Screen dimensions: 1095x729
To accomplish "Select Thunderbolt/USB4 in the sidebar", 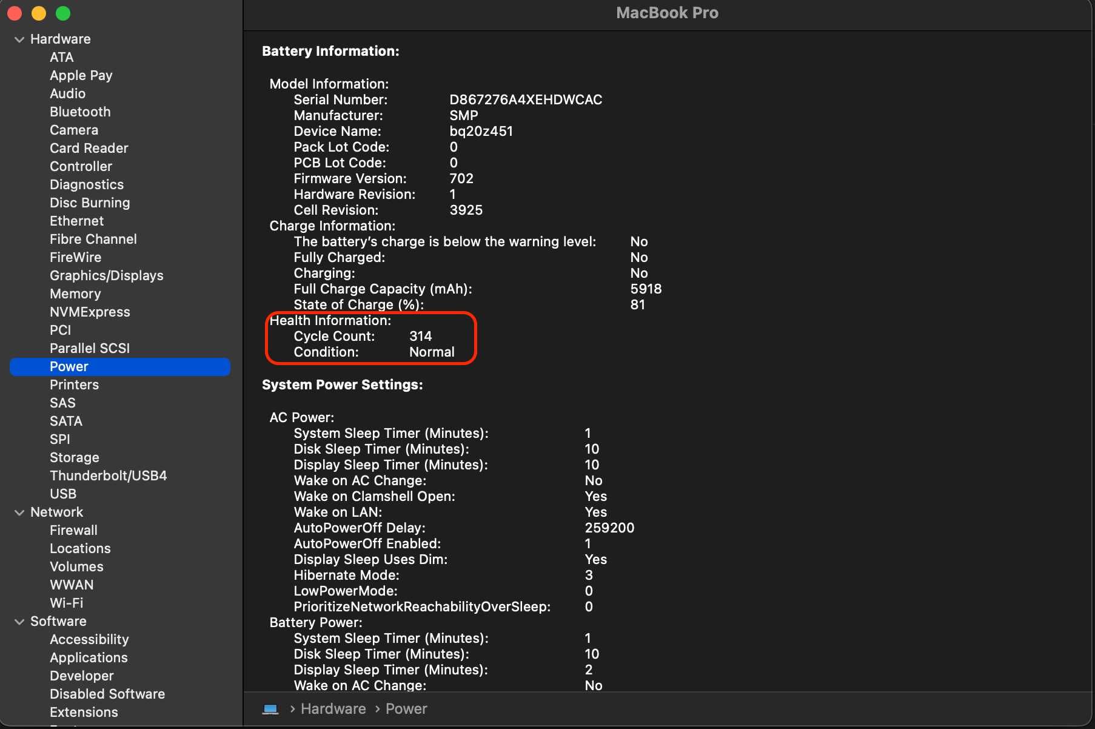I will pyautogui.click(x=109, y=476).
